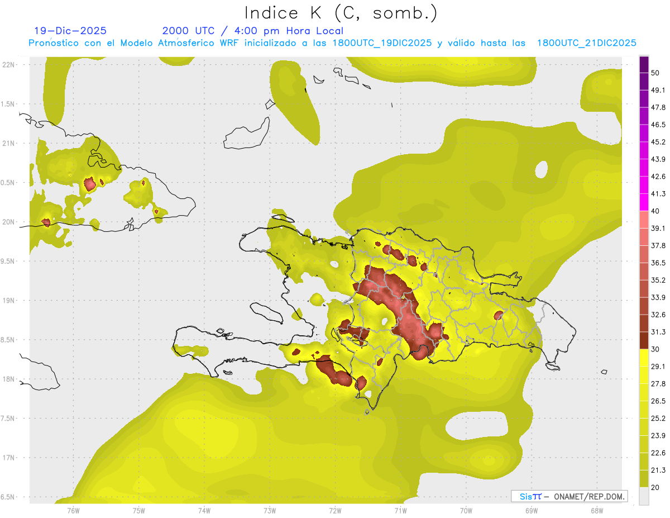670x518 pixels.
Task: Click the "39.1" color scale label
Action: [658, 229]
